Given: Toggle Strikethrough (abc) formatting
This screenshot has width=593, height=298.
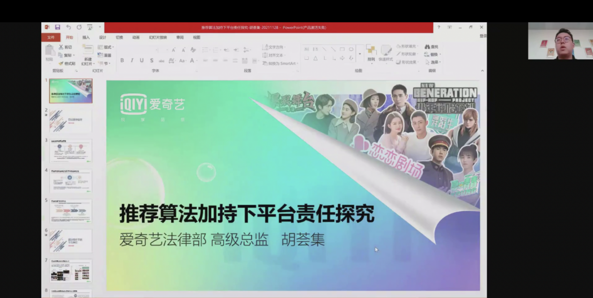Looking at the screenshot, I should [161, 60].
